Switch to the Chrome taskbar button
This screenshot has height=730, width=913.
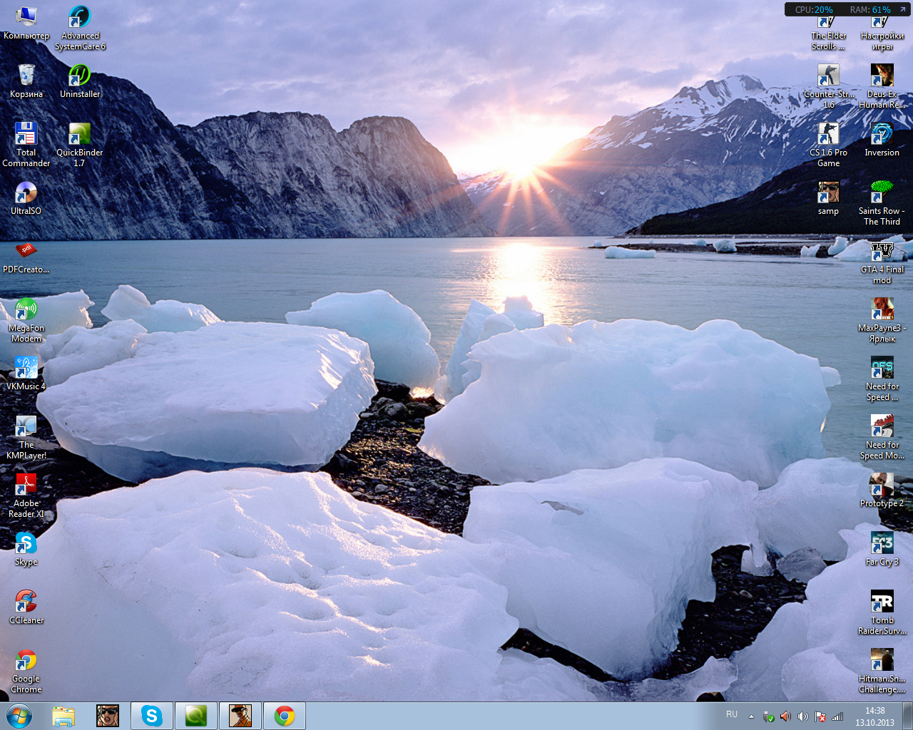(285, 716)
